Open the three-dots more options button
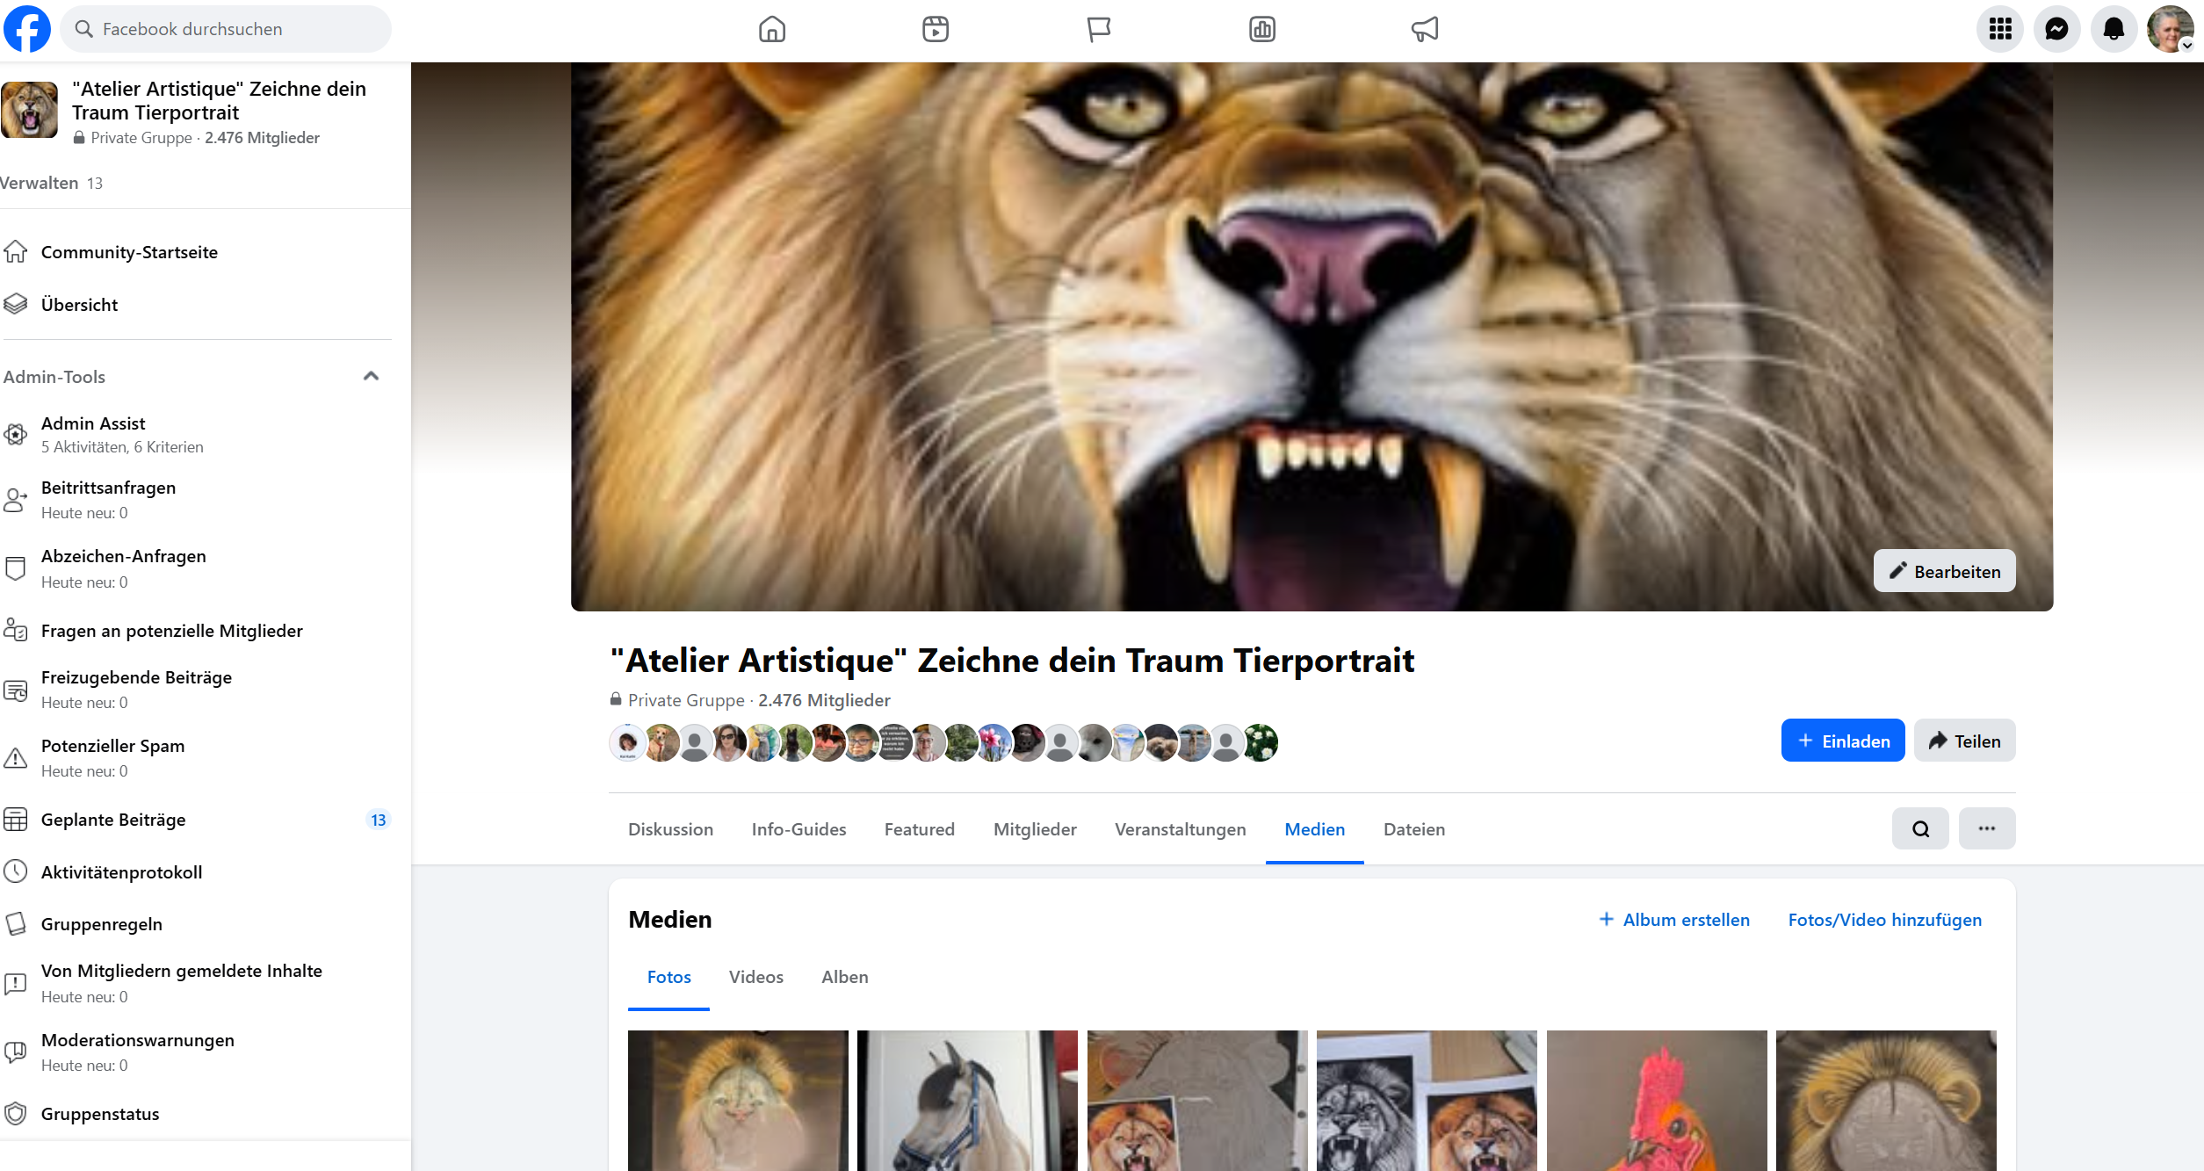 [1987, 828]
